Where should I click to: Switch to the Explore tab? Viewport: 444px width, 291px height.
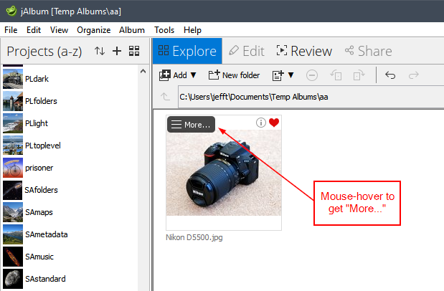click(x=187, y=51)
